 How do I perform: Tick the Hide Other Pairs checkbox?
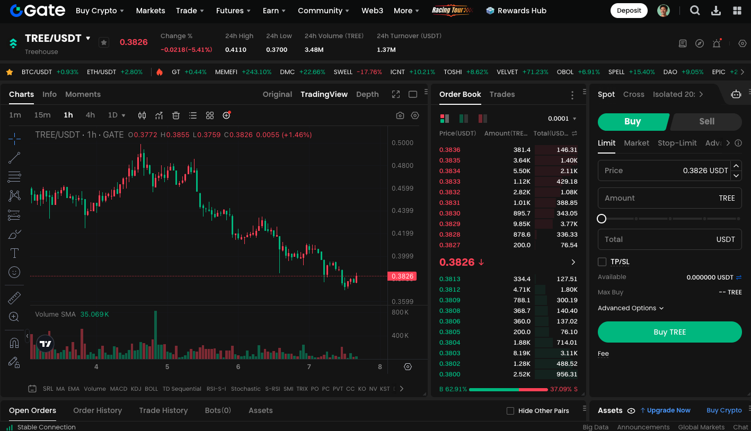pos(510,411)
